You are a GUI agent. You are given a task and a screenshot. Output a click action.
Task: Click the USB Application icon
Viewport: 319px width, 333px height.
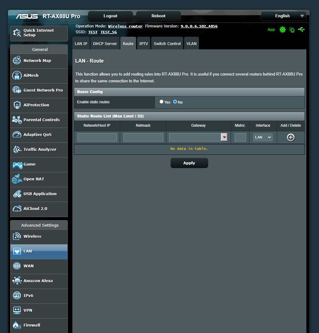(17, 194)
